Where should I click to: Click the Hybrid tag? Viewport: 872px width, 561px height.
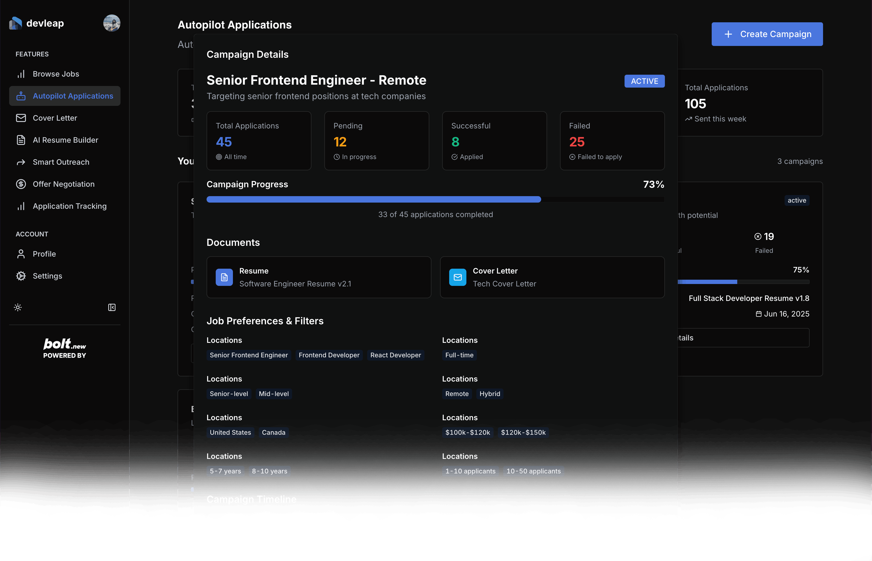click(x=490, y=394)
